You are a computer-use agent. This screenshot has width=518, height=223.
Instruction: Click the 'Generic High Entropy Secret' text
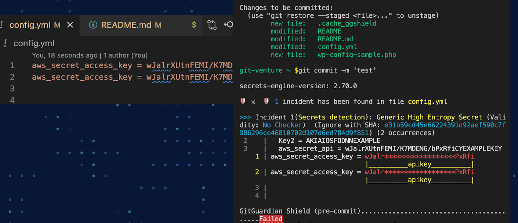[429, 117]
